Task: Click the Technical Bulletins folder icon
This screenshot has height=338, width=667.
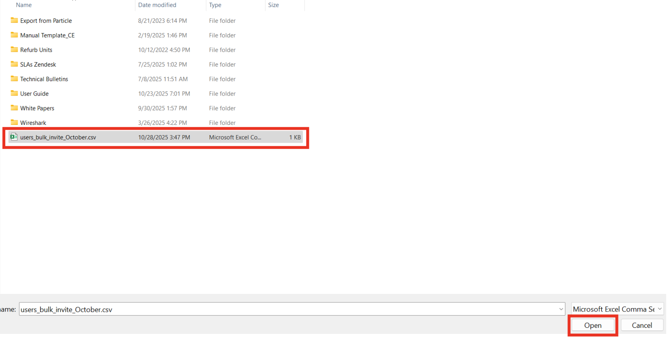Action: pos(14,79)
